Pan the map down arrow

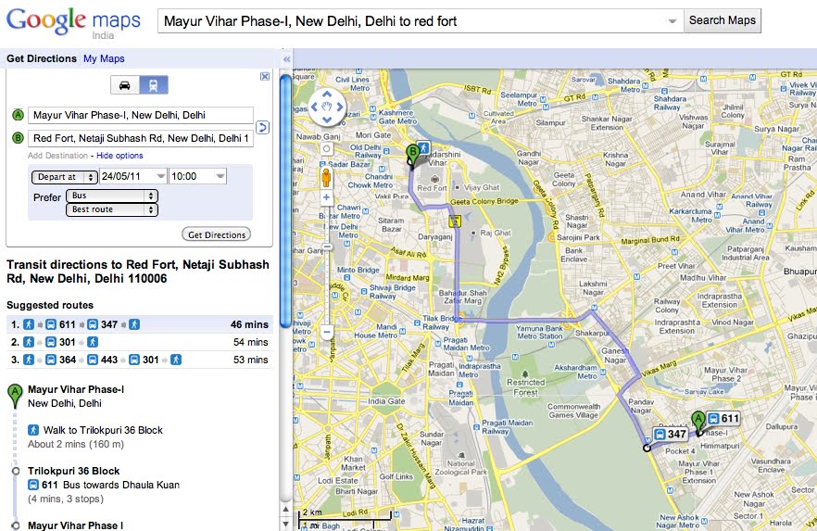point(327,120)
